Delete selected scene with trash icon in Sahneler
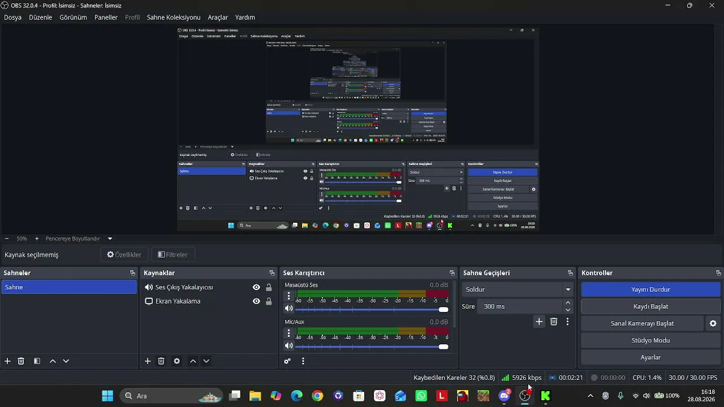Screen dimensions: 724x407 21,361
